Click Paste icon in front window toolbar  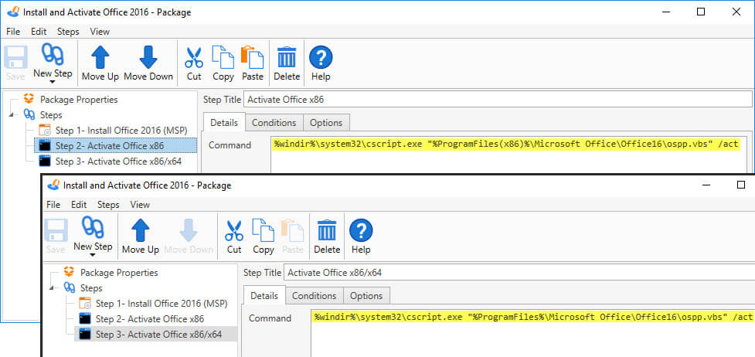[x=293, y=231]
